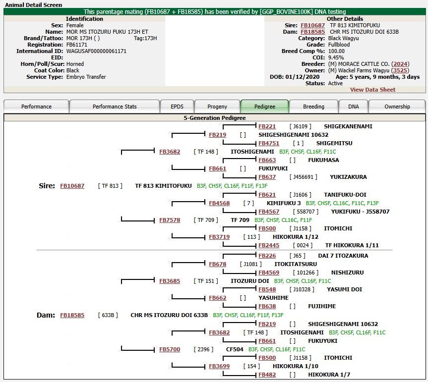The height and width of the screenshot is (382, 428).
Task: Click FB482 Hikokura 1/7 link
Action: (x=267, y=375)
